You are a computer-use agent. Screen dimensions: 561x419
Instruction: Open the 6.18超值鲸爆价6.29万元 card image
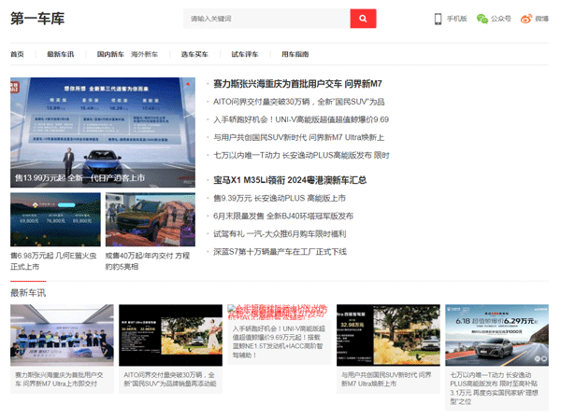click(x=497, y=335)
